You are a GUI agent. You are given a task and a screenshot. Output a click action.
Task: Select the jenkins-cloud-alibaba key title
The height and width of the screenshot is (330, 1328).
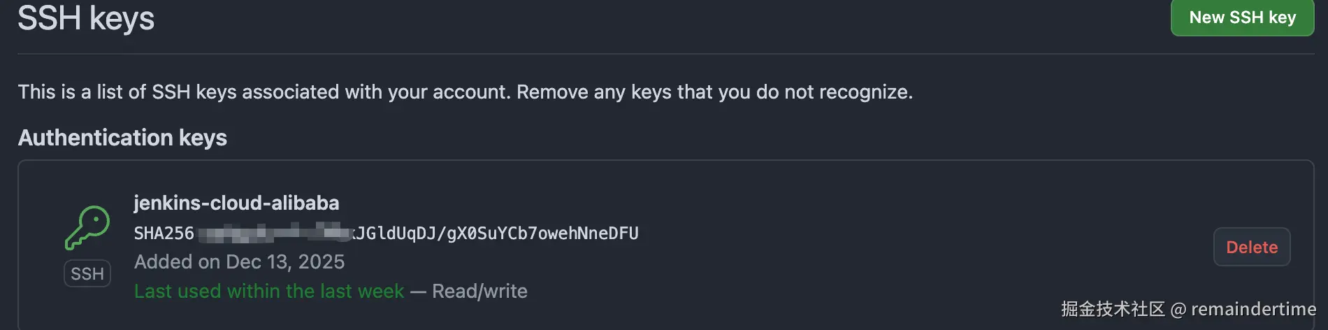pos(236,203)
